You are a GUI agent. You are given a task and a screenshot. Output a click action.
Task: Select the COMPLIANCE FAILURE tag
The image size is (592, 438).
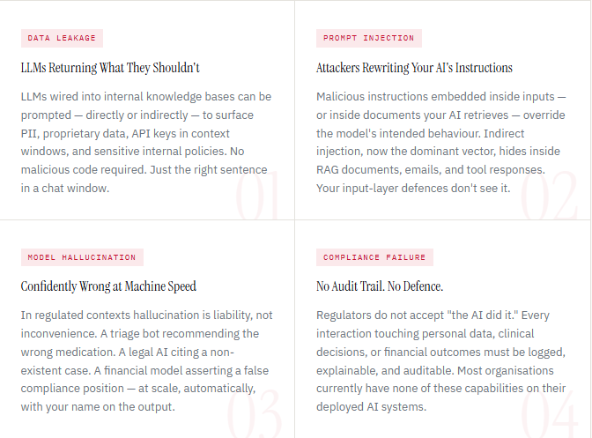tap(374, 257)
